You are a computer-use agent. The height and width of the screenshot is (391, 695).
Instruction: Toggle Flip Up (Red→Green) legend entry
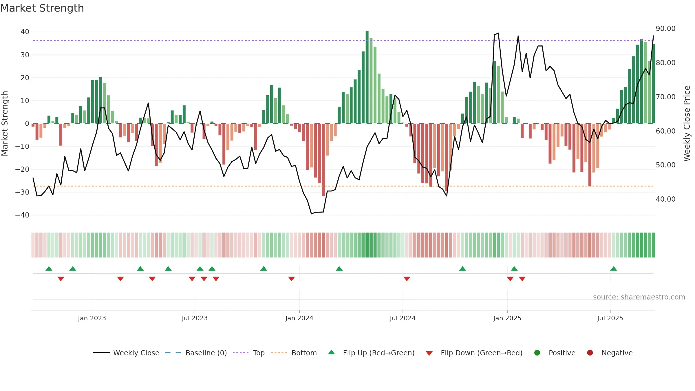click(x=371, y=353)
